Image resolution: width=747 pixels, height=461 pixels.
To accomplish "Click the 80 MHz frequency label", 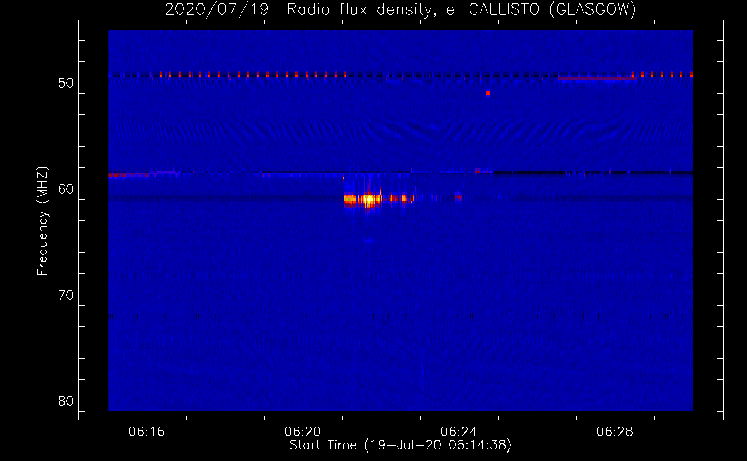I will pos(66,401).
